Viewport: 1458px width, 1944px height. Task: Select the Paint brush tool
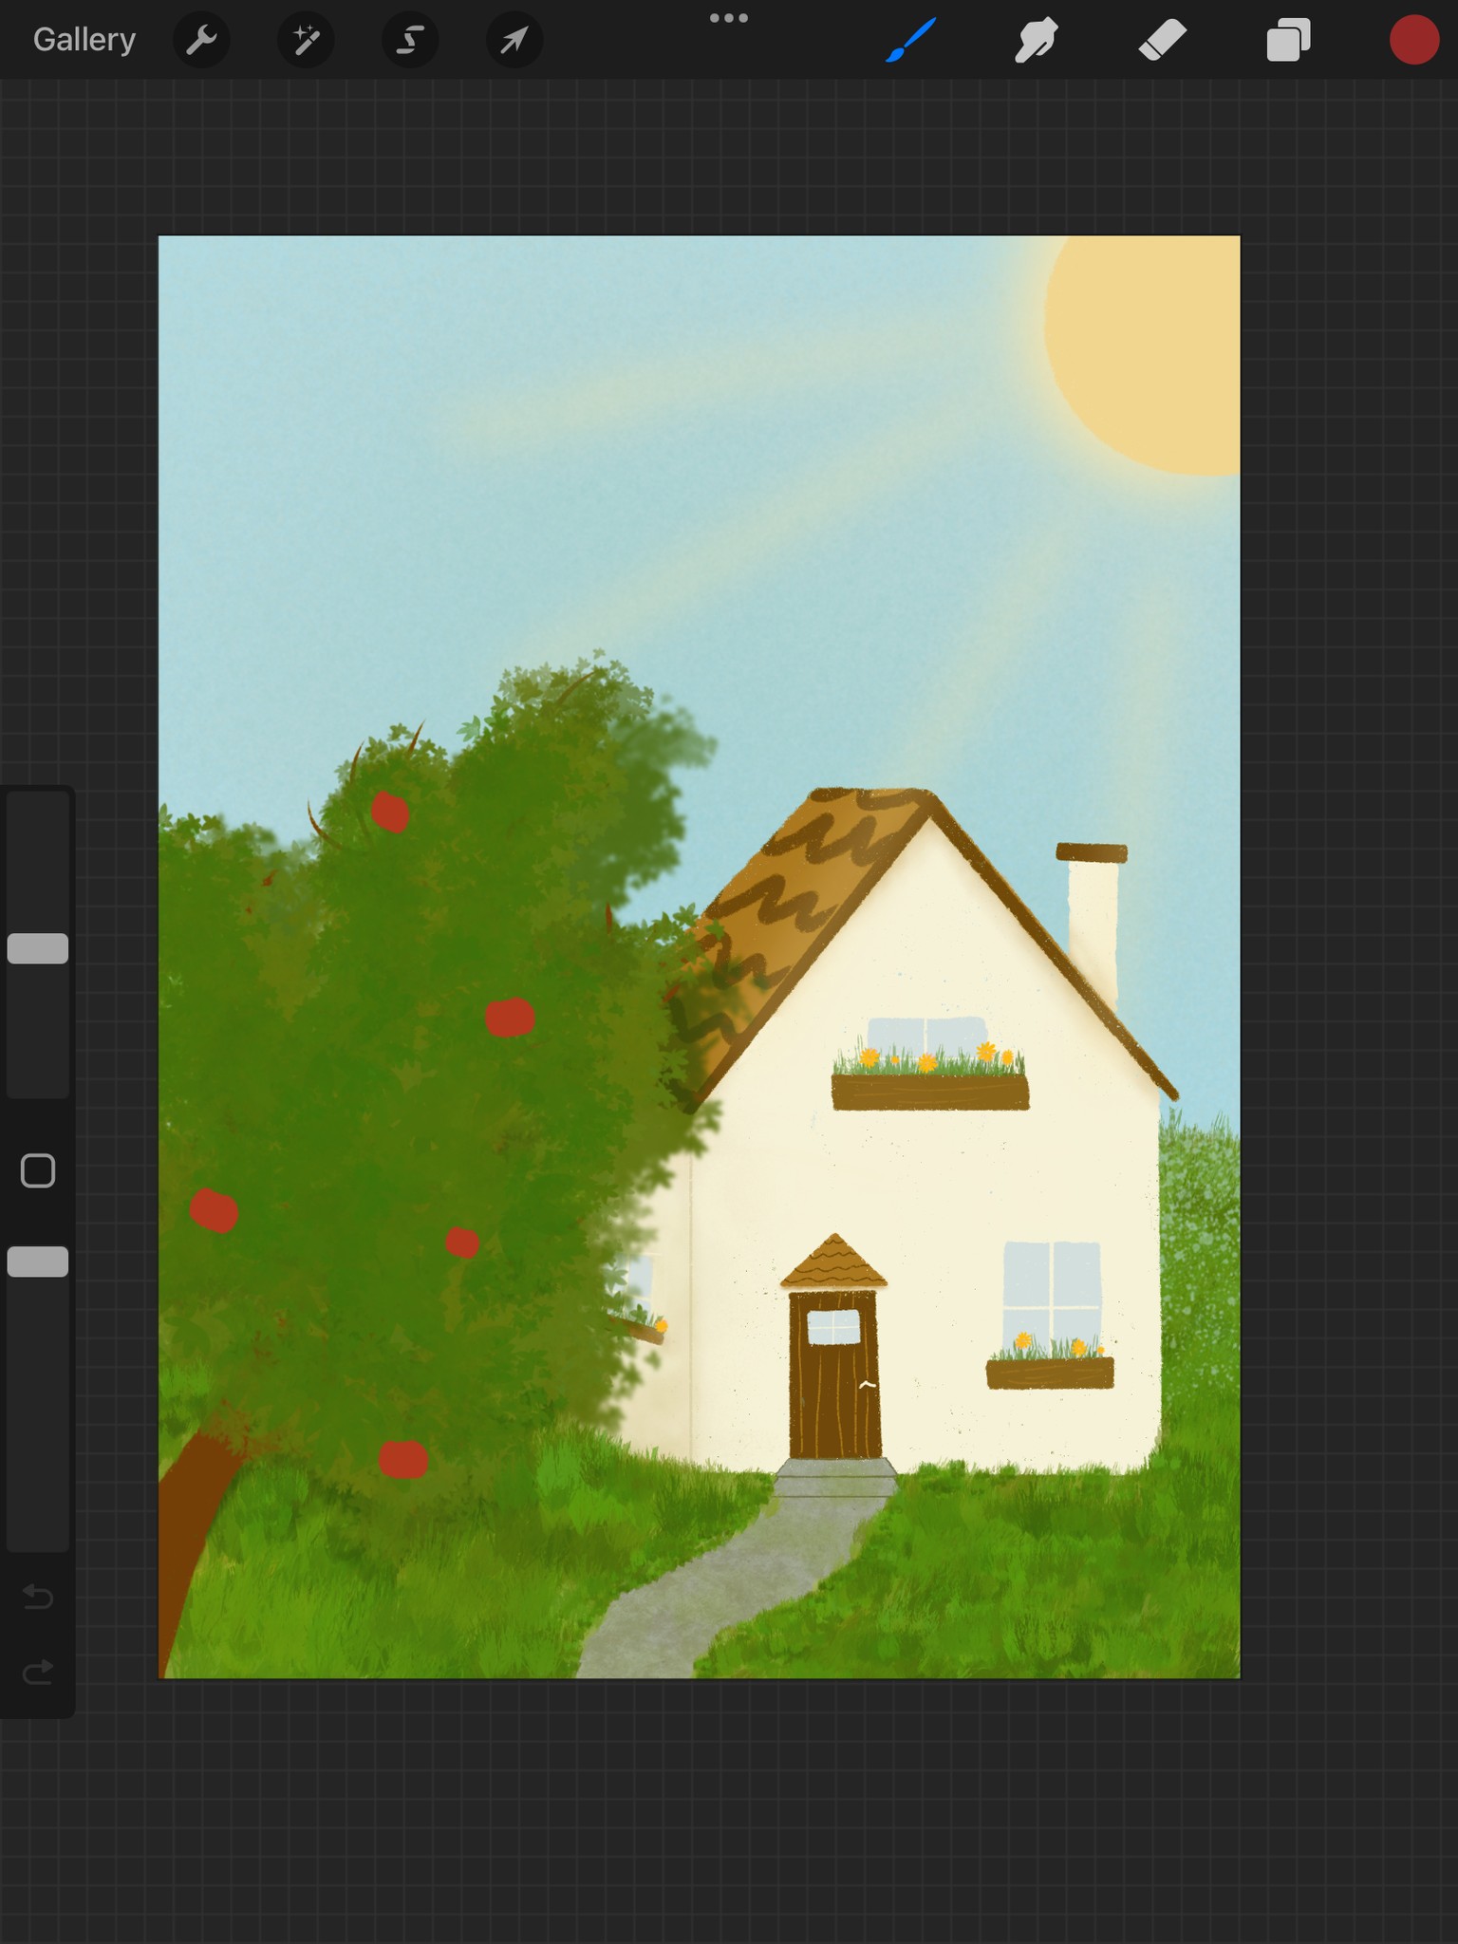click(911, 40)
